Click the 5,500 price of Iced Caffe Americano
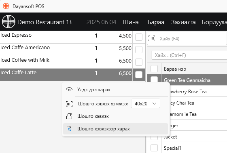The width and height of the screenshot is (227, 153). click(x=125, y=48)
